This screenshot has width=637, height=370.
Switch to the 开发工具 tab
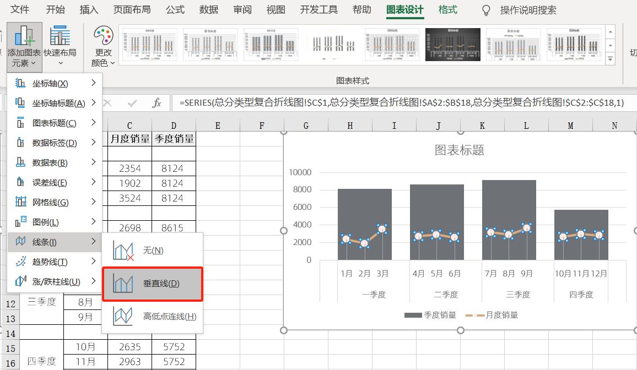[x=319, y=9]
